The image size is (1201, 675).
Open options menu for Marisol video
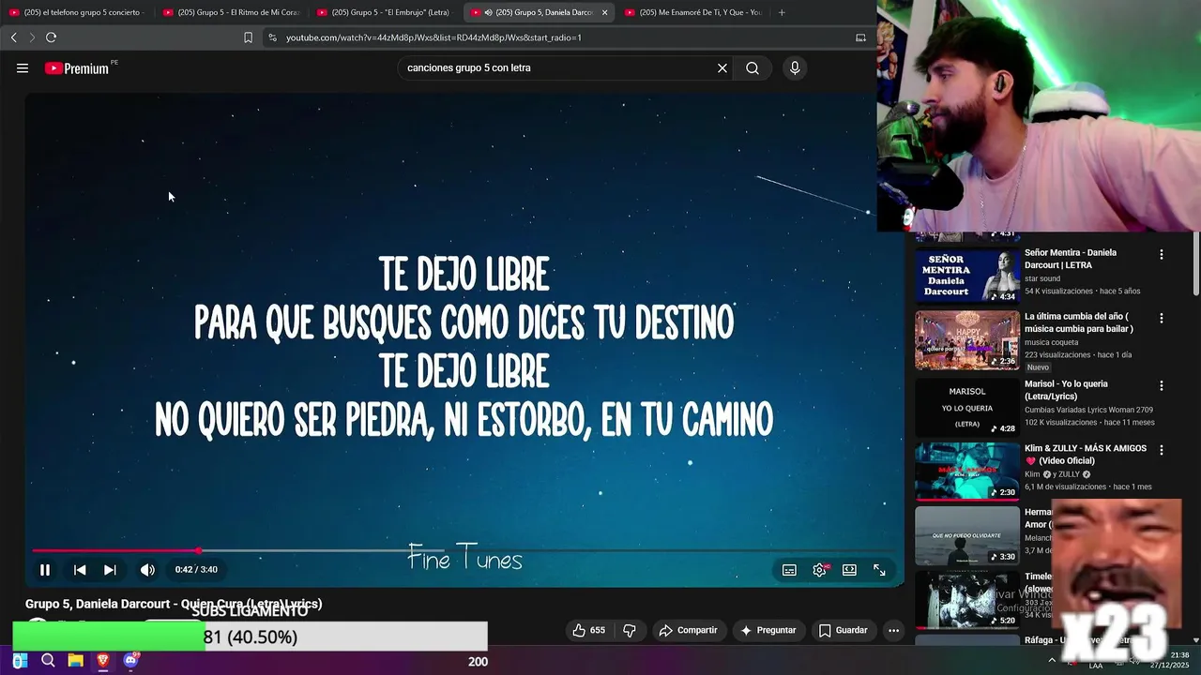point(1162,385)
